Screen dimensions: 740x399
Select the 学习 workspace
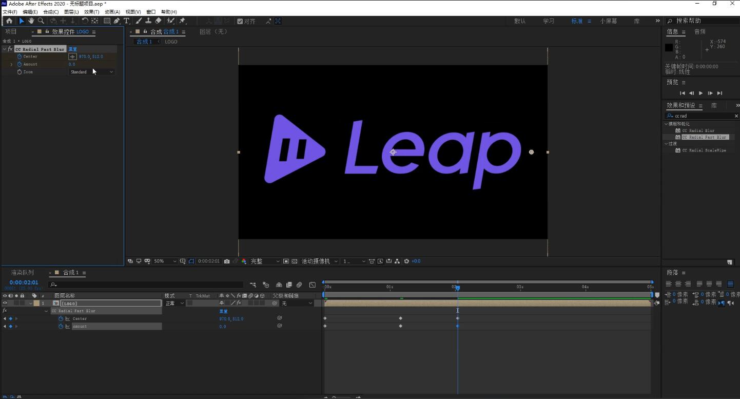click(549, 21)
